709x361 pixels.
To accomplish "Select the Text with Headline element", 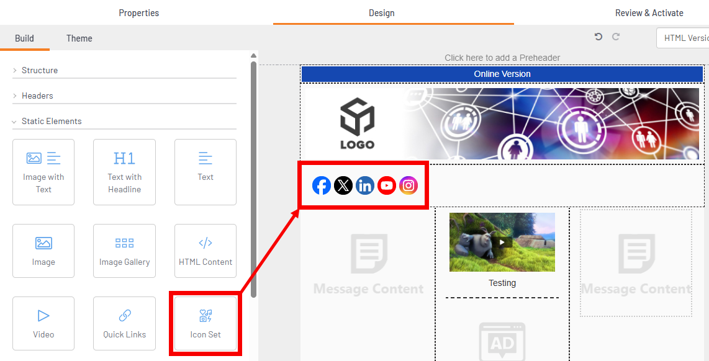I will (124, 172).
